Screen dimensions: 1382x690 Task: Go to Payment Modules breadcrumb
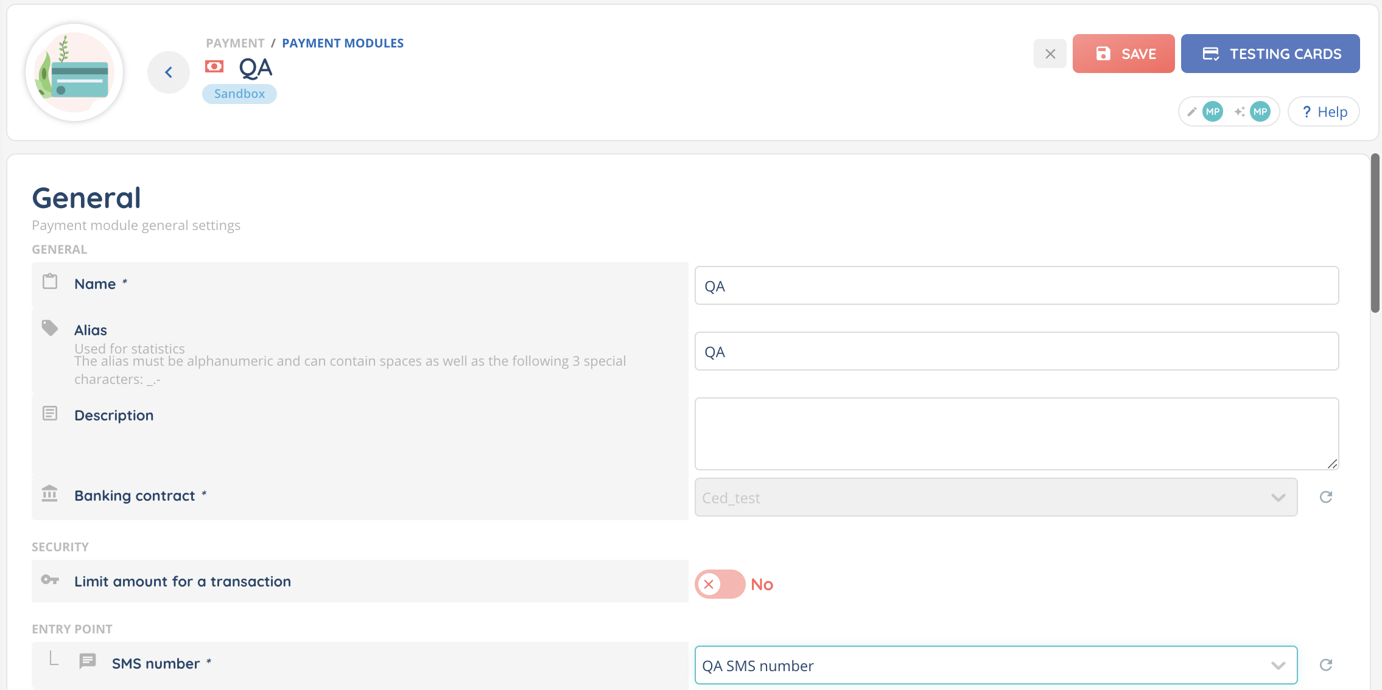coord(342,43)
